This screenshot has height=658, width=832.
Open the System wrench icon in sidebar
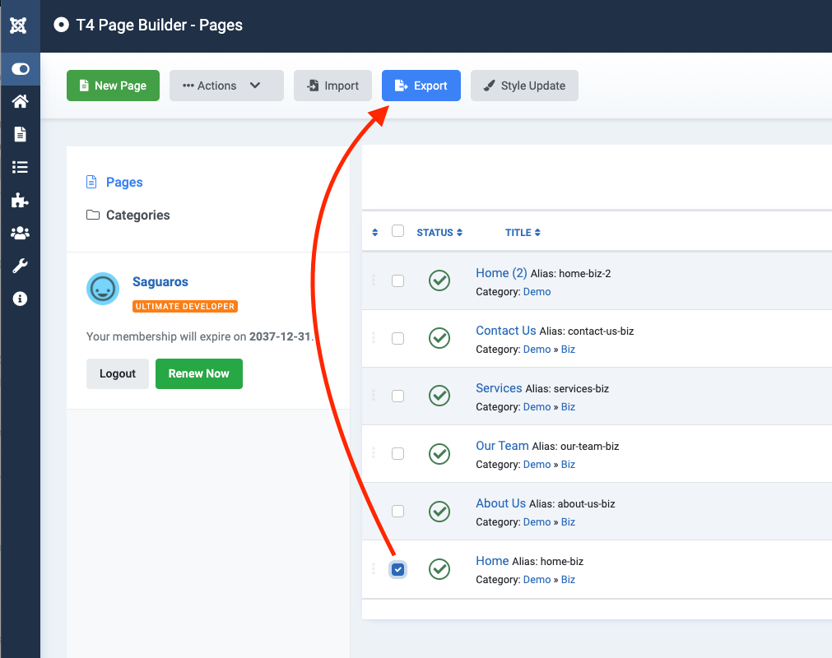[20, 266]
